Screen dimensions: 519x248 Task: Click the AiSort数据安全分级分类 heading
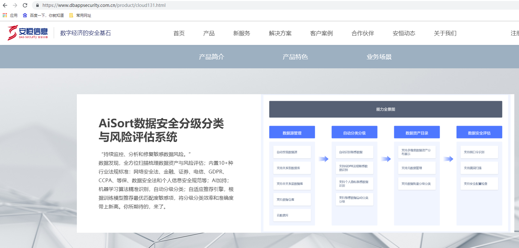point(161,124)
